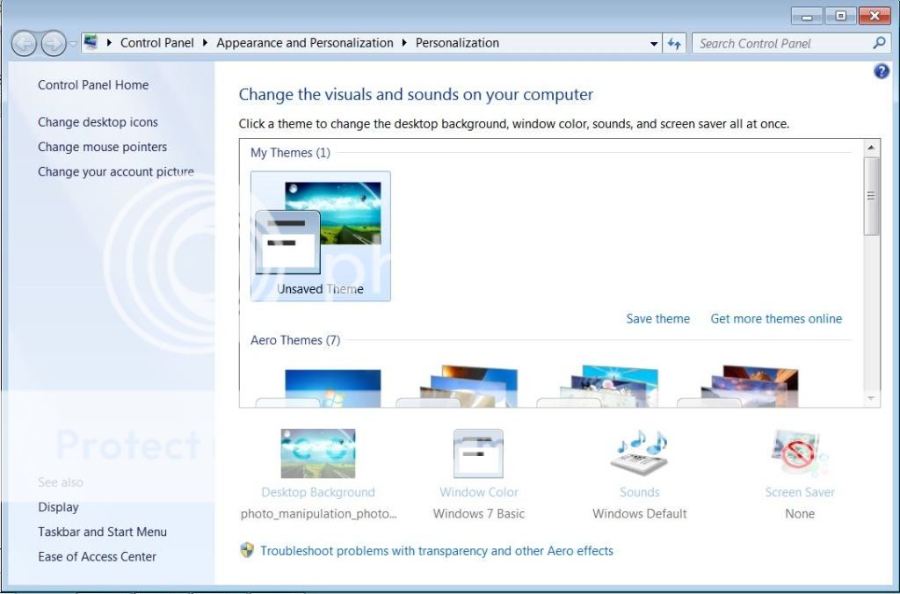Open the Screen Saver icon
Screen dimensions: 900x594
click(x=800, y=453)
